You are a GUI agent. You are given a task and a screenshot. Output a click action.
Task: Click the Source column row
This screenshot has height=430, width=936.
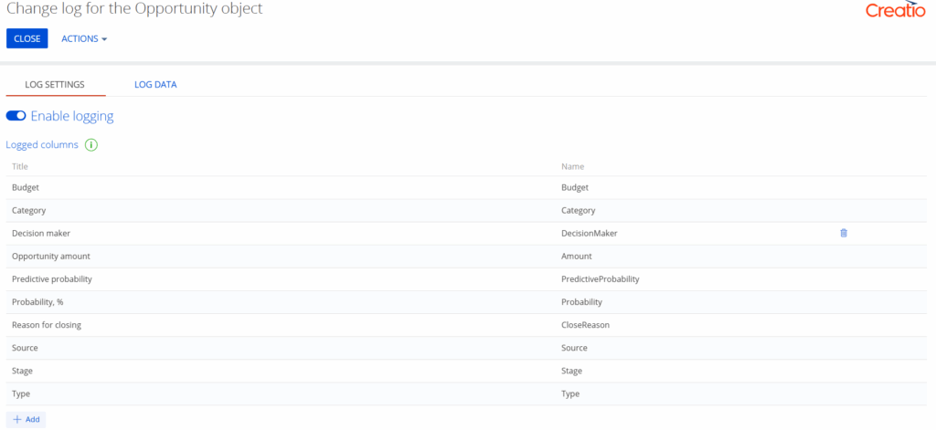466,348
